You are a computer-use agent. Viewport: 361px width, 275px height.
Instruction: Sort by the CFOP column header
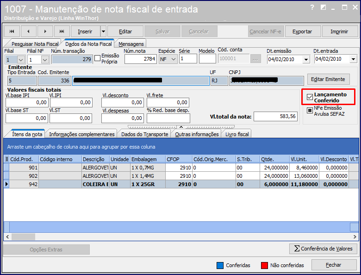point(179,159)
